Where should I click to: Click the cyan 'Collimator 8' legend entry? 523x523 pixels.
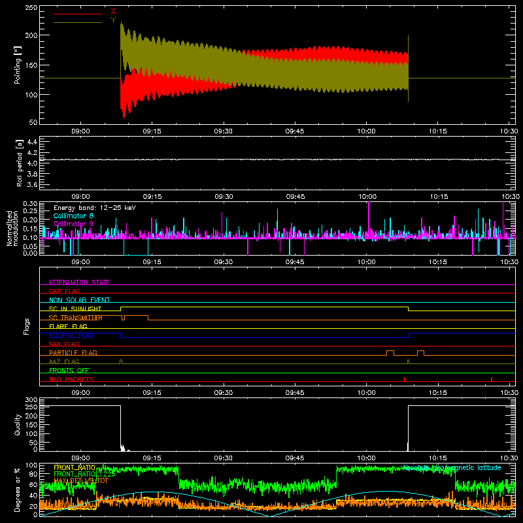coord(73,216)
